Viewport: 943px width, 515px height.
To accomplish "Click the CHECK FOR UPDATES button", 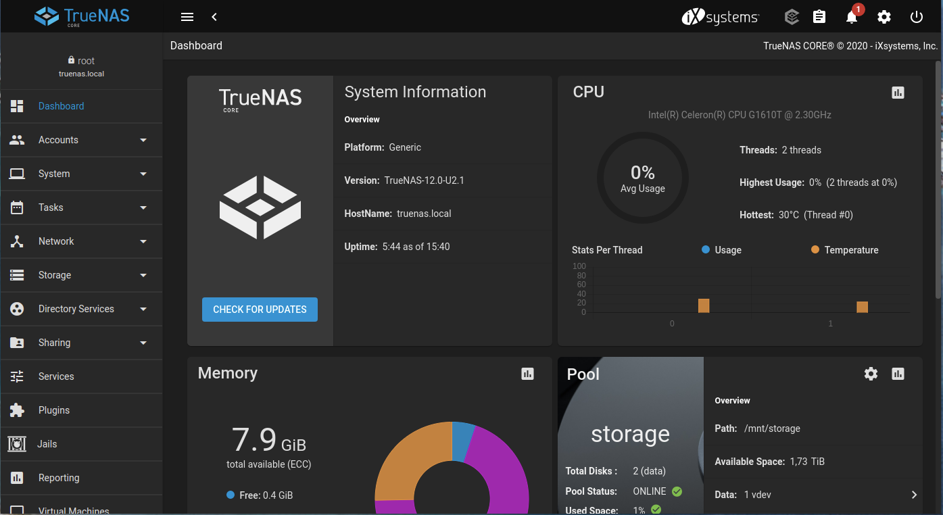I will pyautogui.click(x=260, y=310).
